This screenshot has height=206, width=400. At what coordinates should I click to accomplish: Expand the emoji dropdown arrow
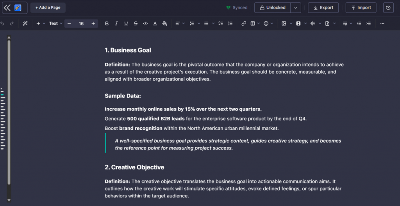click(272, 23)
